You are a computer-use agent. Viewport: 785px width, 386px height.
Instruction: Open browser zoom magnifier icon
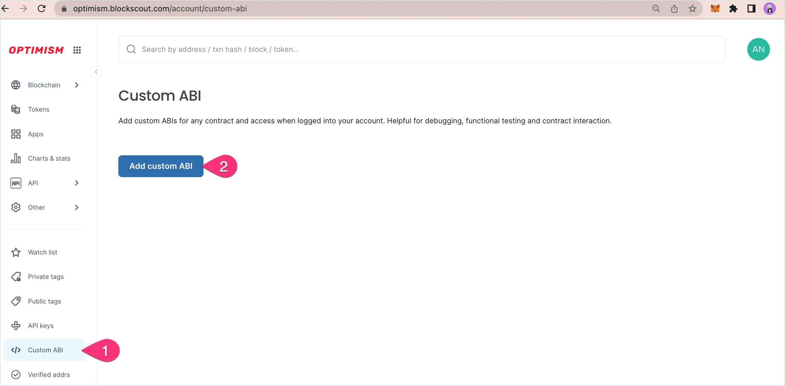click(656, 9)
